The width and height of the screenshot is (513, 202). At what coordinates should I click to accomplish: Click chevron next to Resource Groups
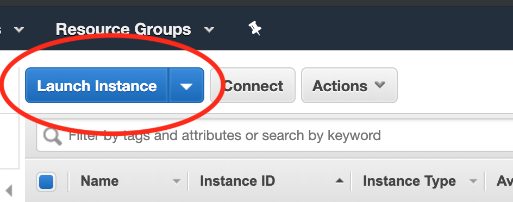click(209, 30)
